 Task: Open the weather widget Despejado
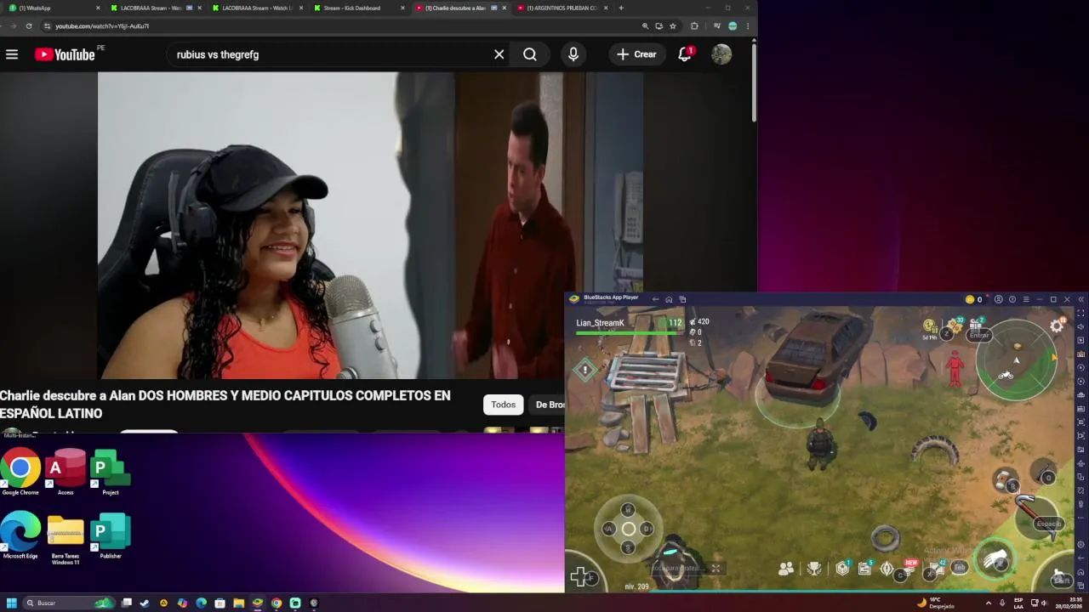(936, 603)
